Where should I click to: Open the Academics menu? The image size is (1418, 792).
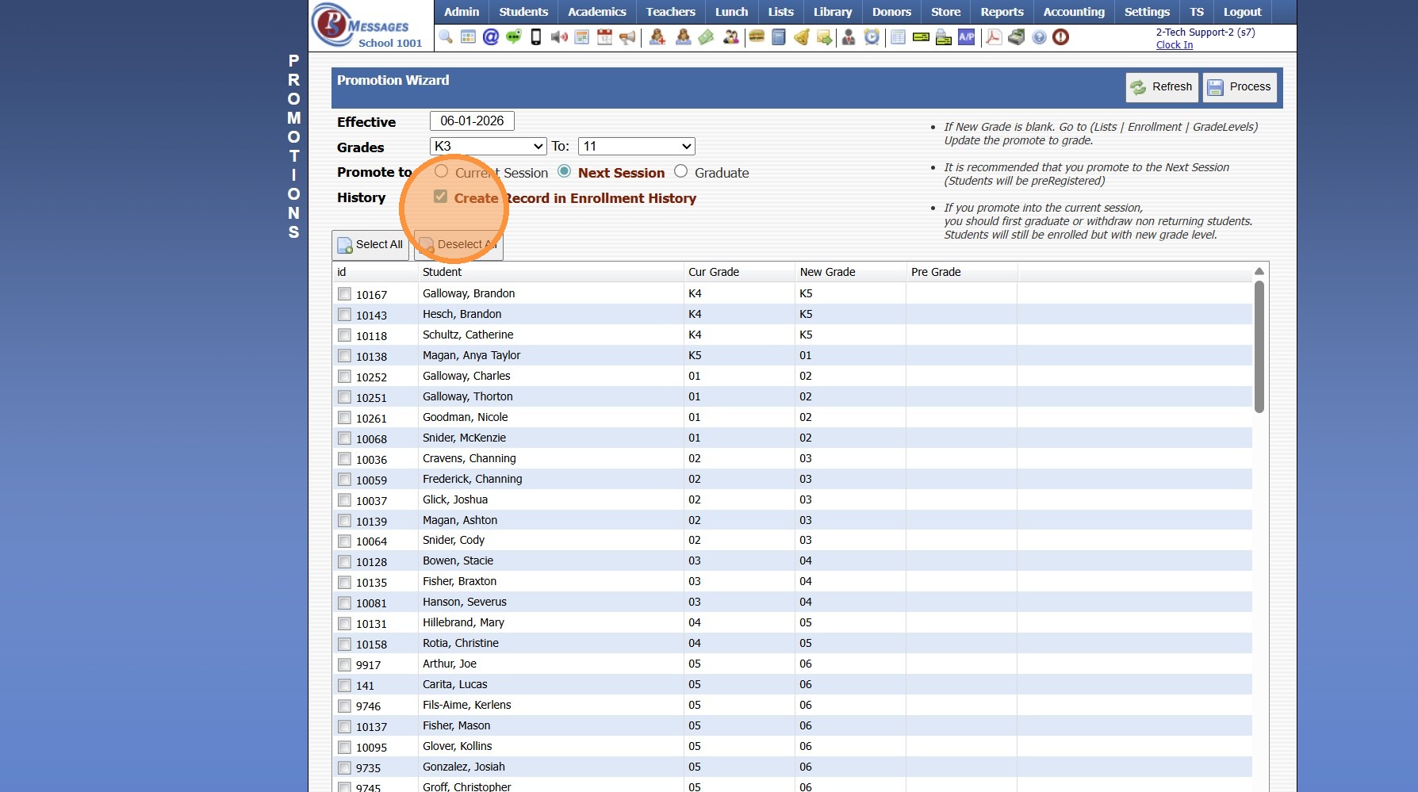596,12
